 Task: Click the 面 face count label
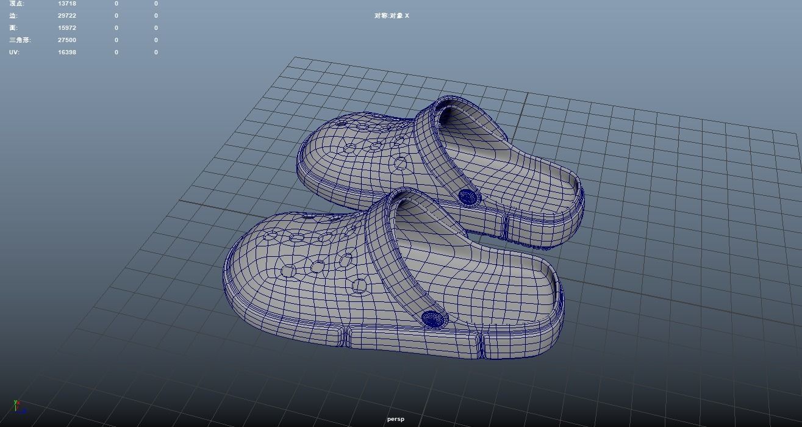(x=13, y=28)
